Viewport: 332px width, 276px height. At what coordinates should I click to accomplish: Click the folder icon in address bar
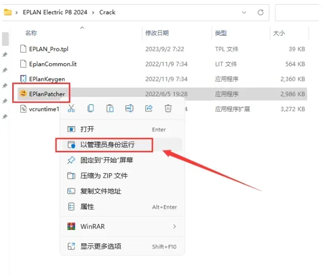[8, 12]
